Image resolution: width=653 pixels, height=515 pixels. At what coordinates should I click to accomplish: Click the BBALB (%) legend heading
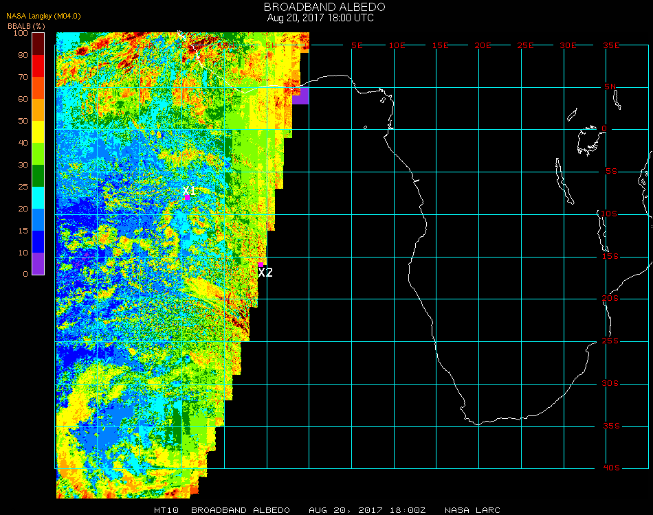(x=26, y=26)
